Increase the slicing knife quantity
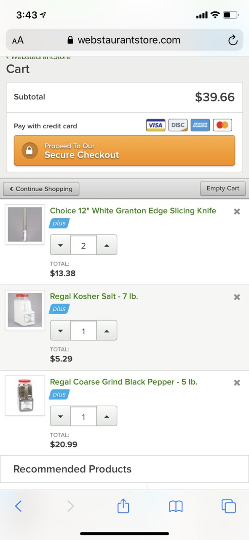Screen dimensions: 249x540 (107, 245)
